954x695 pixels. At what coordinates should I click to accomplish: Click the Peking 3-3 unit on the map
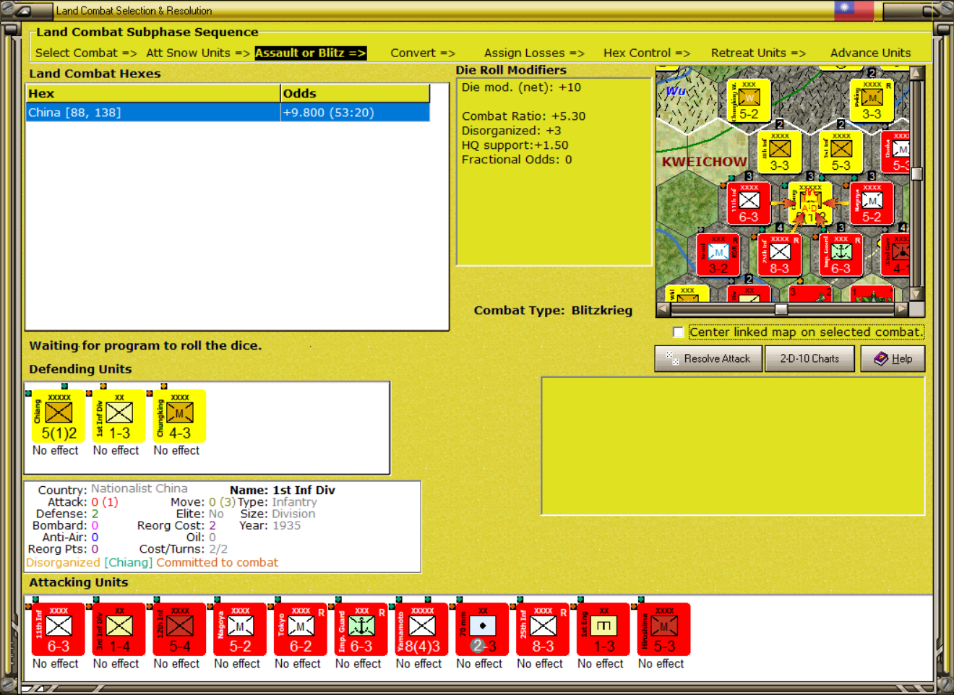click(x=872, y=100)
